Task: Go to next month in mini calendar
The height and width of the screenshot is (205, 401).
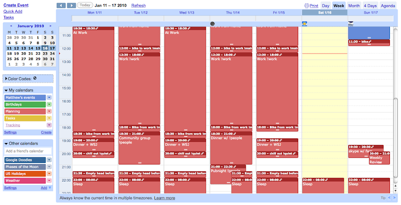Action: coord(51,26)
